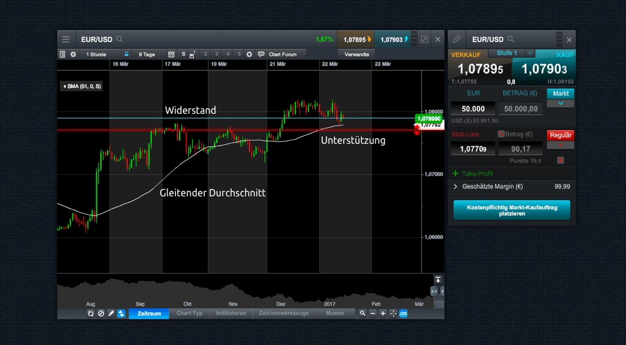Image resolution: width=626 pixels, height=345 pixels.
Task: Toggle the checkbox beside Betrag (€)
Action: coord(501,134)
